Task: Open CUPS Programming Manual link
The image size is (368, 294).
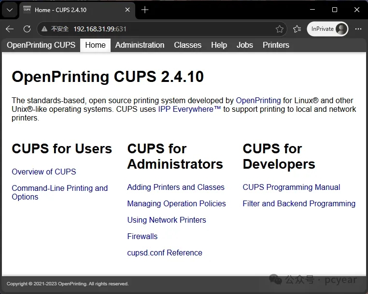Action: point(291,187)
